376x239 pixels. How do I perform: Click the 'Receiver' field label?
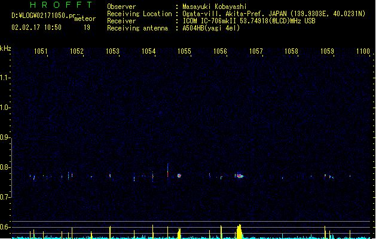(x=121, y=21)
